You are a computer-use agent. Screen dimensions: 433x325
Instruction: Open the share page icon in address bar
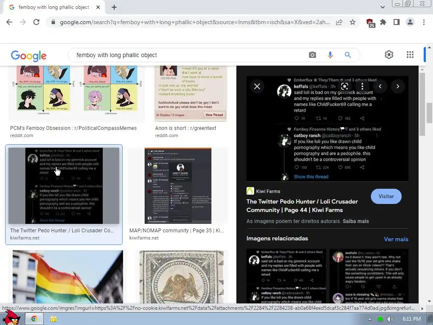[x=339, y=22]
